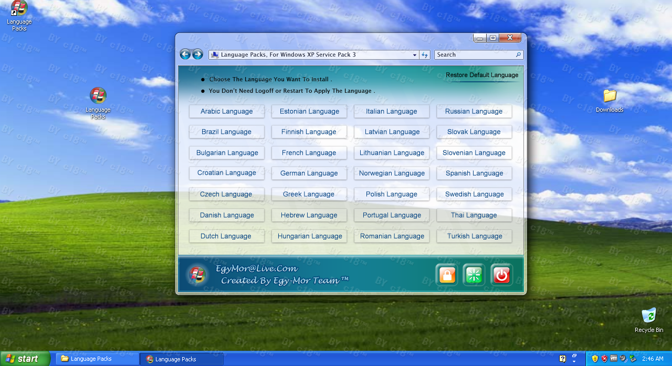Select the Norwegian Language button

[x=392, y=173]
